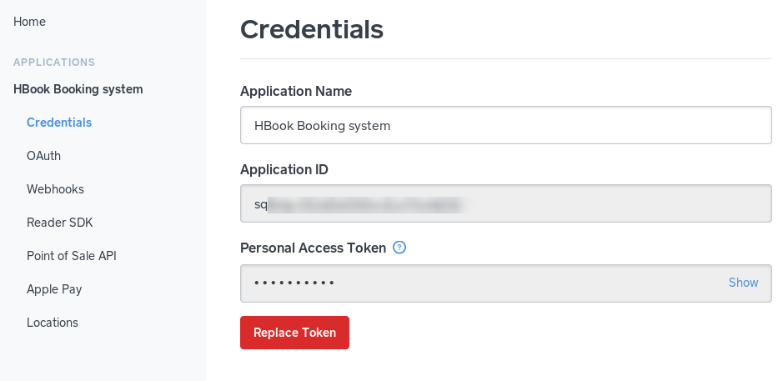The image size is (783, 381).
Task: Click the APPLICATIONS sidebar section header
Action: 54,63
